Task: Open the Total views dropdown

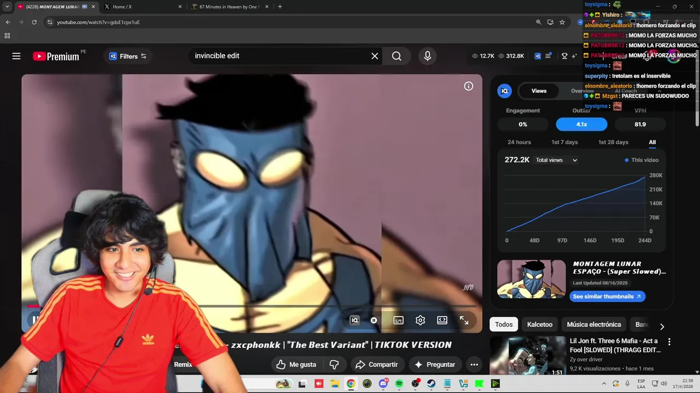Action: [x=556, y=160]
